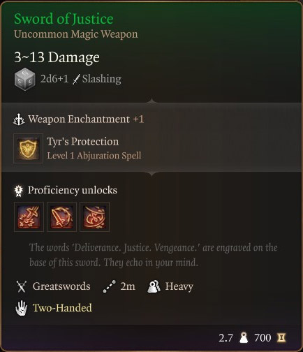This screenshot has height=352, width=303.
Task: Click the yellow Two-Handed label
Action: pos(62,308)
